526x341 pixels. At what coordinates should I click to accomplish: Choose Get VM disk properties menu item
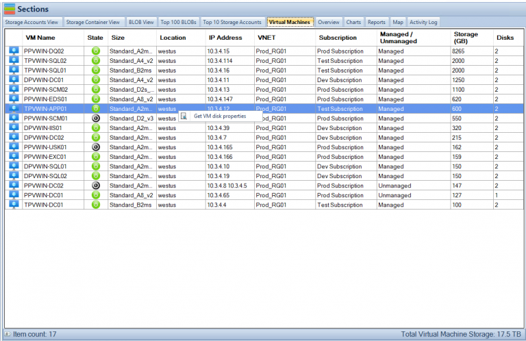[x=220, y=116]
